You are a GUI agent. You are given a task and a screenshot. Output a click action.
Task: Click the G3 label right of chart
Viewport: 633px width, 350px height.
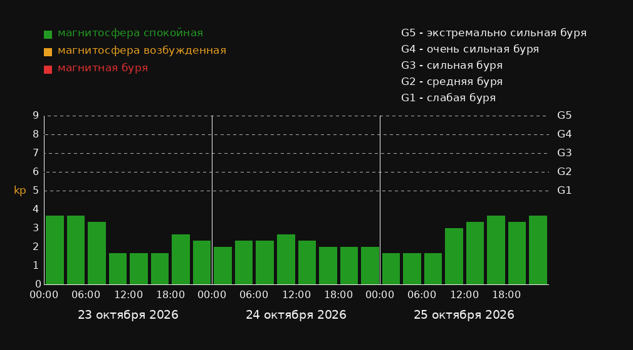pyautogui.click(x=564, y=153)
